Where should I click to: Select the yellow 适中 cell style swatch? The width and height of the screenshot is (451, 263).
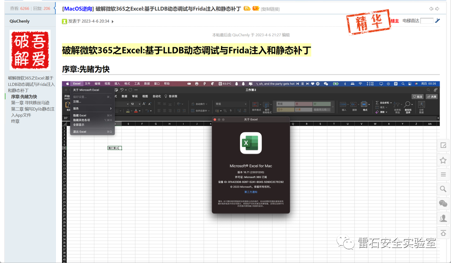[285, 109]
